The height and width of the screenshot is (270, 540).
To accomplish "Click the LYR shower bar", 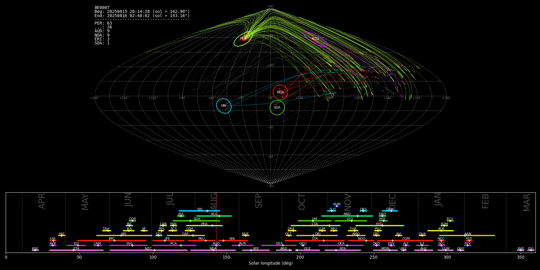I will click(53, 240).
